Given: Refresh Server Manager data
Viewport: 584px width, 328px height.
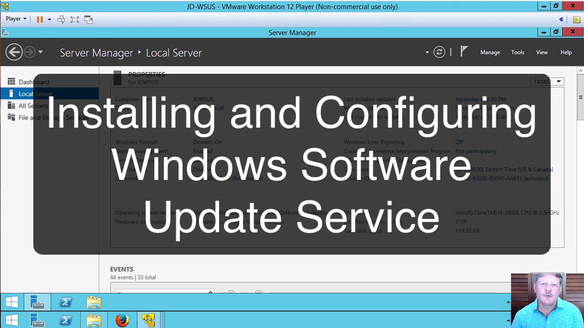Looking at the screenshot, I should coord(439,52).
